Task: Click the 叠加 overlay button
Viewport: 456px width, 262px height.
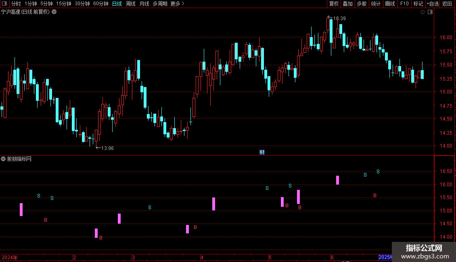Action: pyautogui.click(x=347, y=4)
